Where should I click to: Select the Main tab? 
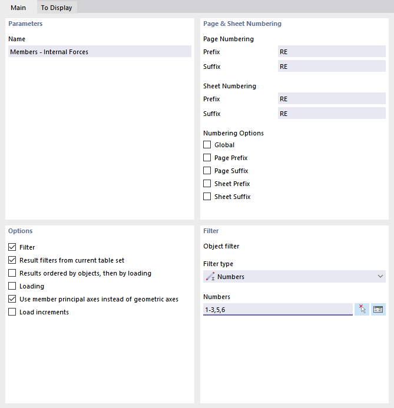click(x=18, y=8)
